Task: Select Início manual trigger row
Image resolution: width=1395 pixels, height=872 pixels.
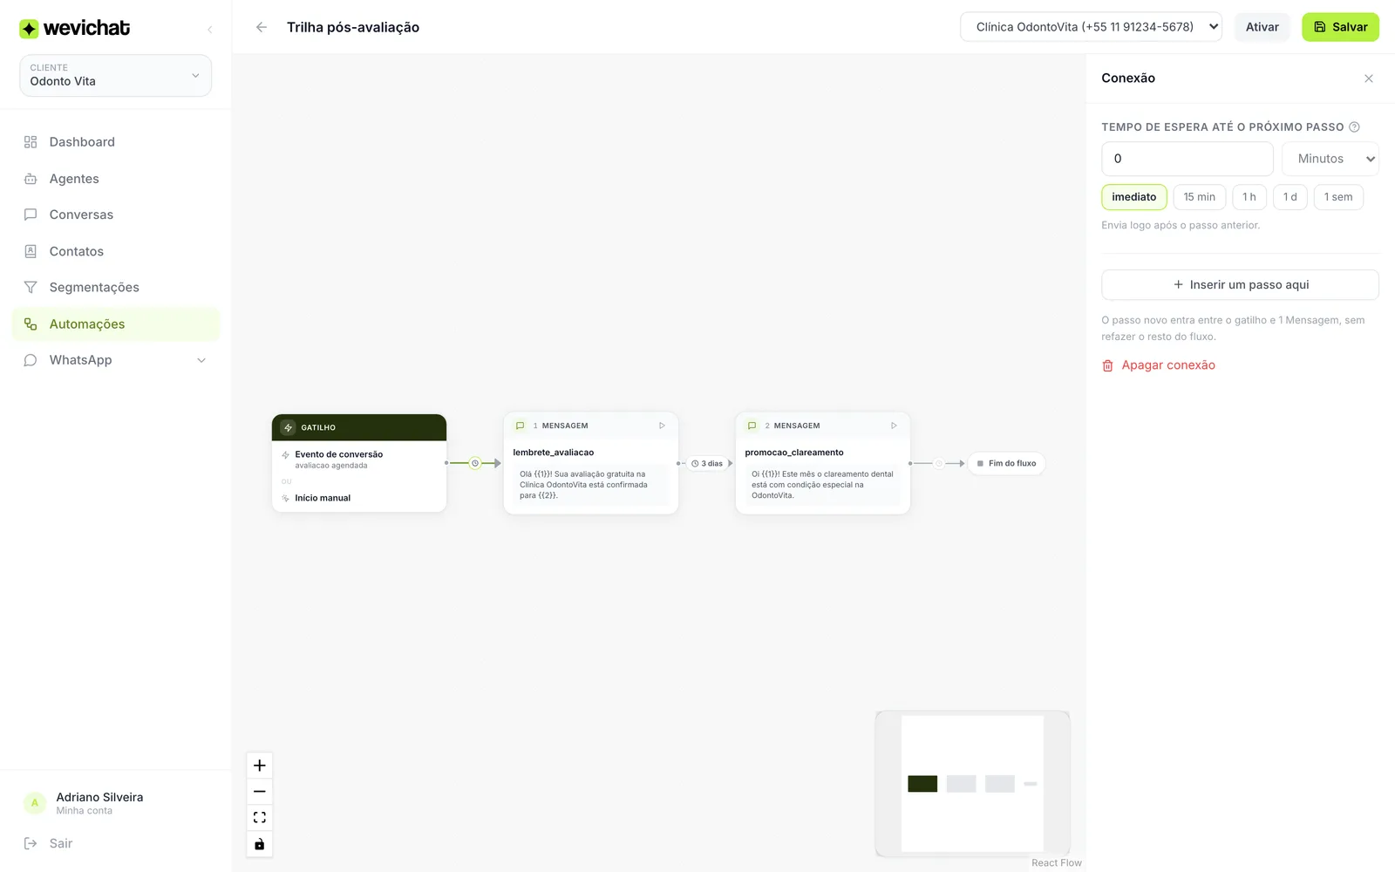Action: click(x=359, y=498)
